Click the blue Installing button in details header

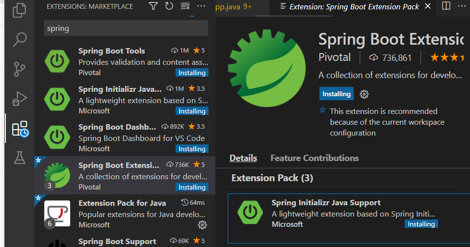coord(337,94)
